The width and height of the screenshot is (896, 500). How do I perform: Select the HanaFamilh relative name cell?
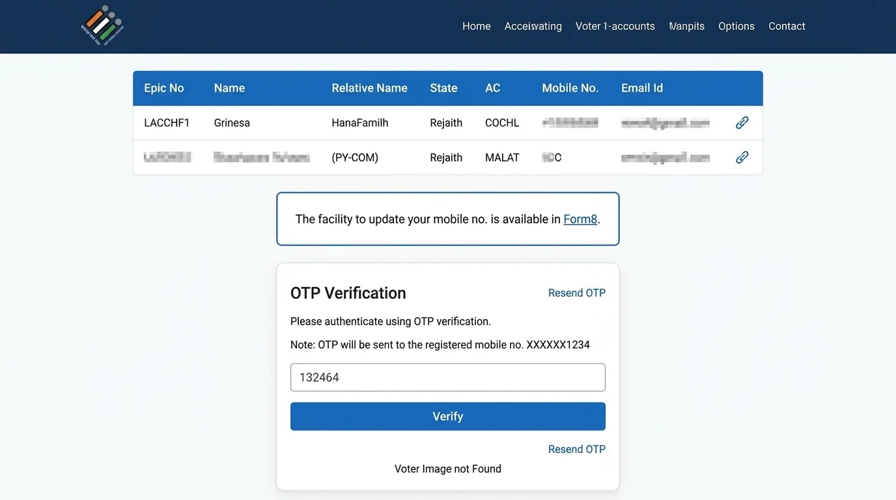tap(360, 123)
